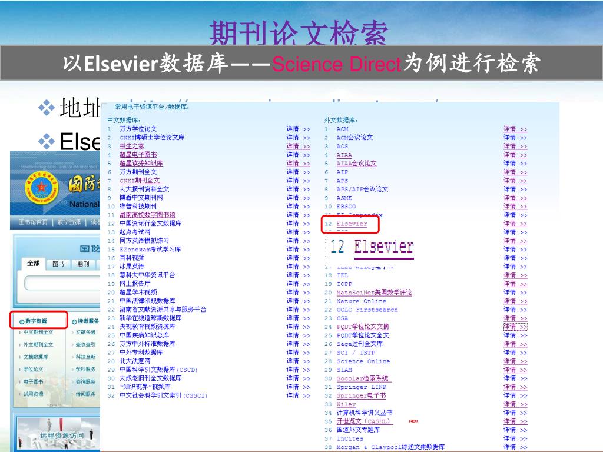603x452 pixels.
Task: Click 详情 >> for PQDT学位论文文摘 row
Action: pos(515,327)
